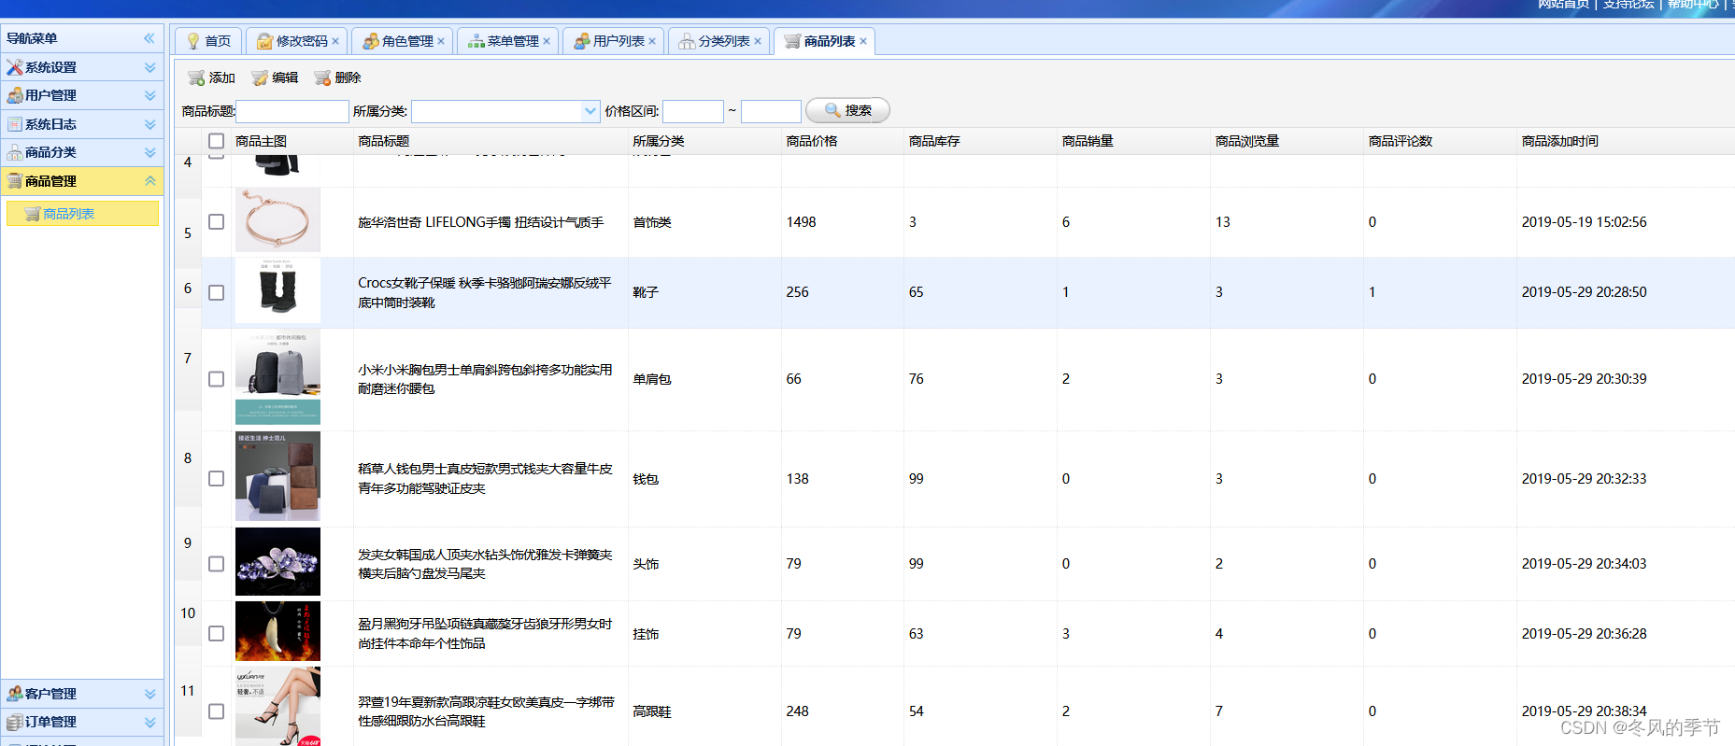Expand the 系统设置 menu section
The width and height of the screenshot is (1735, 746).
149,67
